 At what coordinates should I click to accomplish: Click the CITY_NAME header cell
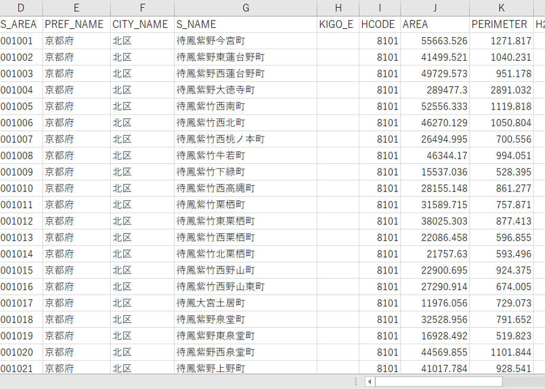point(142,24)
